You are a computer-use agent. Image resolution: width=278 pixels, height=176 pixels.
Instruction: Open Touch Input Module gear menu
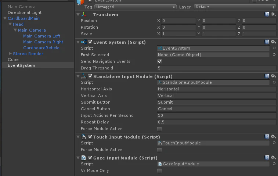(x=273, y=137)
